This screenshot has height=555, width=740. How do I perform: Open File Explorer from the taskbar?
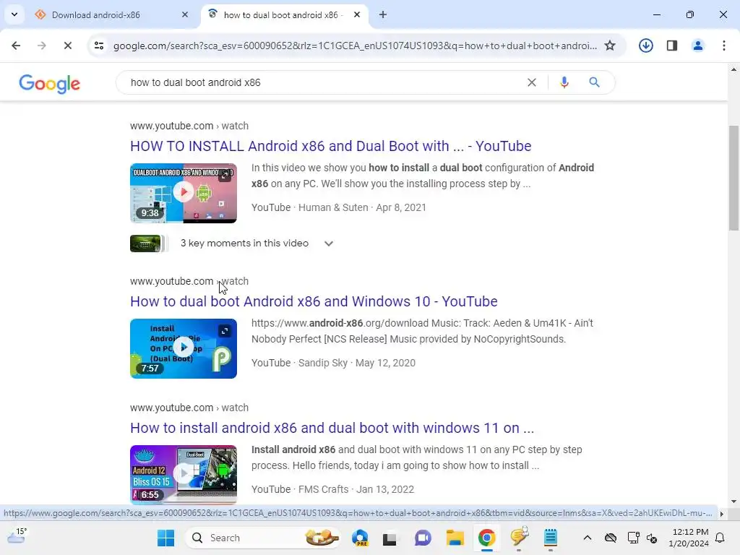pyautogui.click(x=455, y=538)
